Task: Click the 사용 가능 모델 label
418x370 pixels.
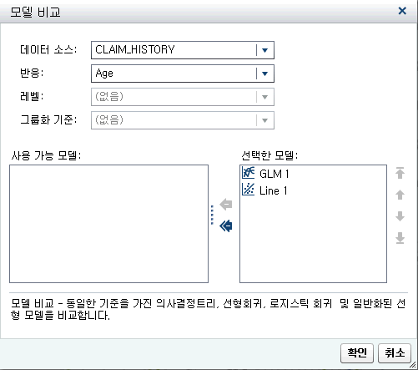Action: [x=46, y=155]
